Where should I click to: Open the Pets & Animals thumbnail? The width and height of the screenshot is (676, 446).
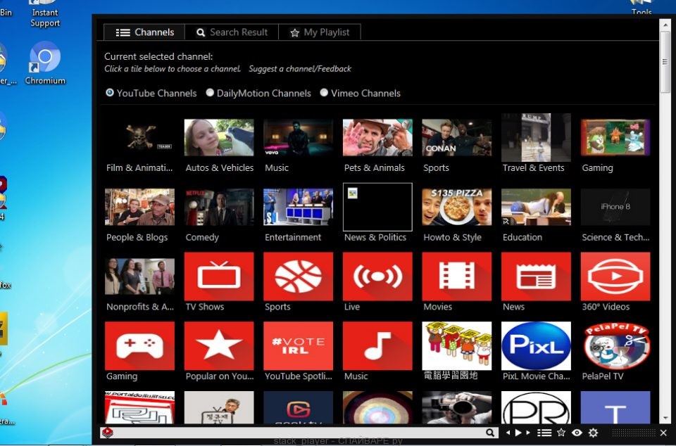[377, 137]
